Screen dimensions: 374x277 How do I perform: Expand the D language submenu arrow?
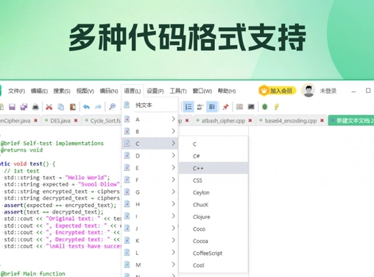click(x=173, y=155)
